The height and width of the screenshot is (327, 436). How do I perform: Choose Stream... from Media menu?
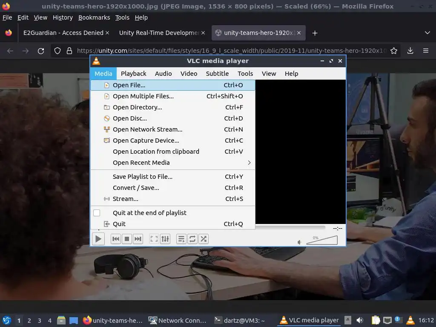pos(173,199)
